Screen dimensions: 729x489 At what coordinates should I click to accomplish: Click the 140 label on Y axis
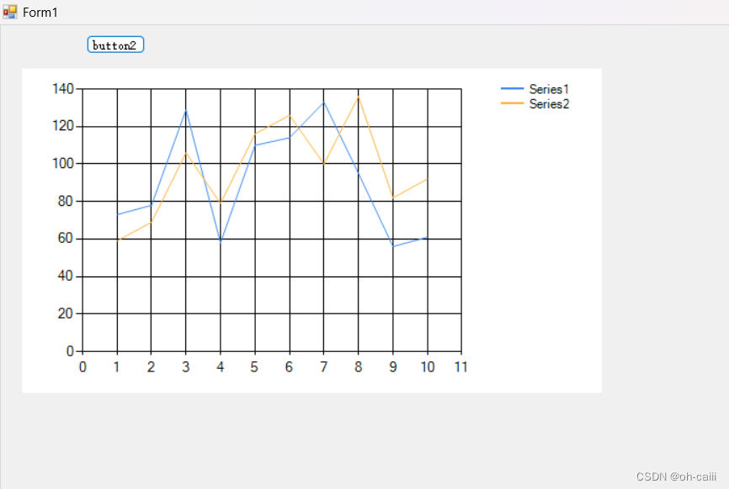63,89
